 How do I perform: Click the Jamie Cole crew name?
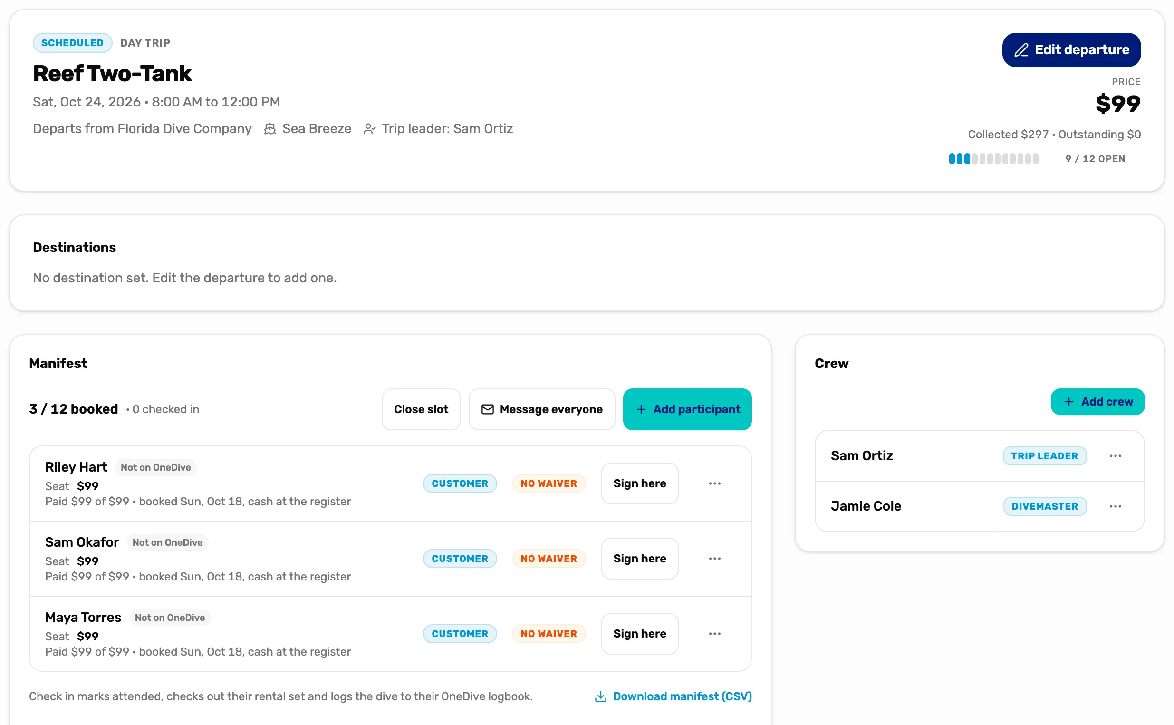pyautogui.click(x=866, y=506)
